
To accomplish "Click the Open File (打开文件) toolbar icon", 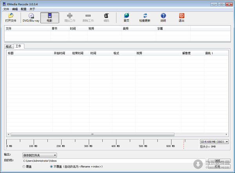I will point(11,17).
